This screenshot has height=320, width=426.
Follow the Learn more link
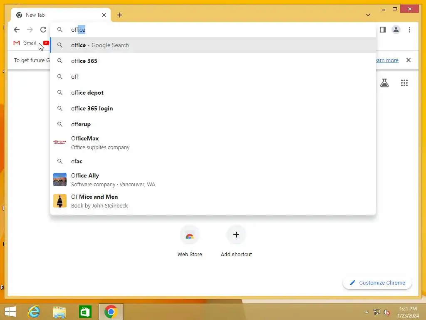point(387,60)
